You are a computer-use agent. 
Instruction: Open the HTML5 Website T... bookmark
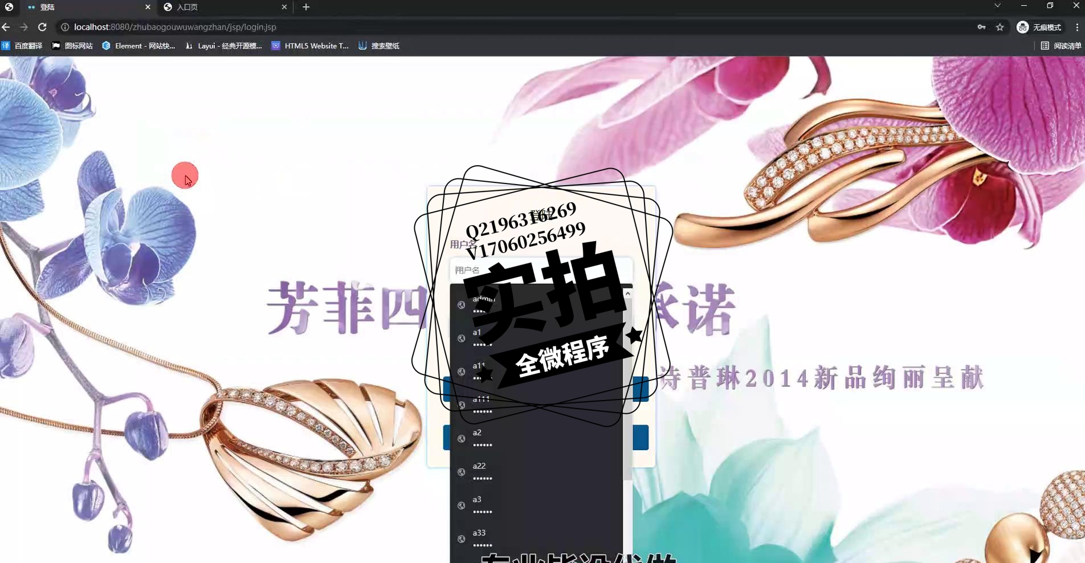pyautogui.click(x=310, y=46)
